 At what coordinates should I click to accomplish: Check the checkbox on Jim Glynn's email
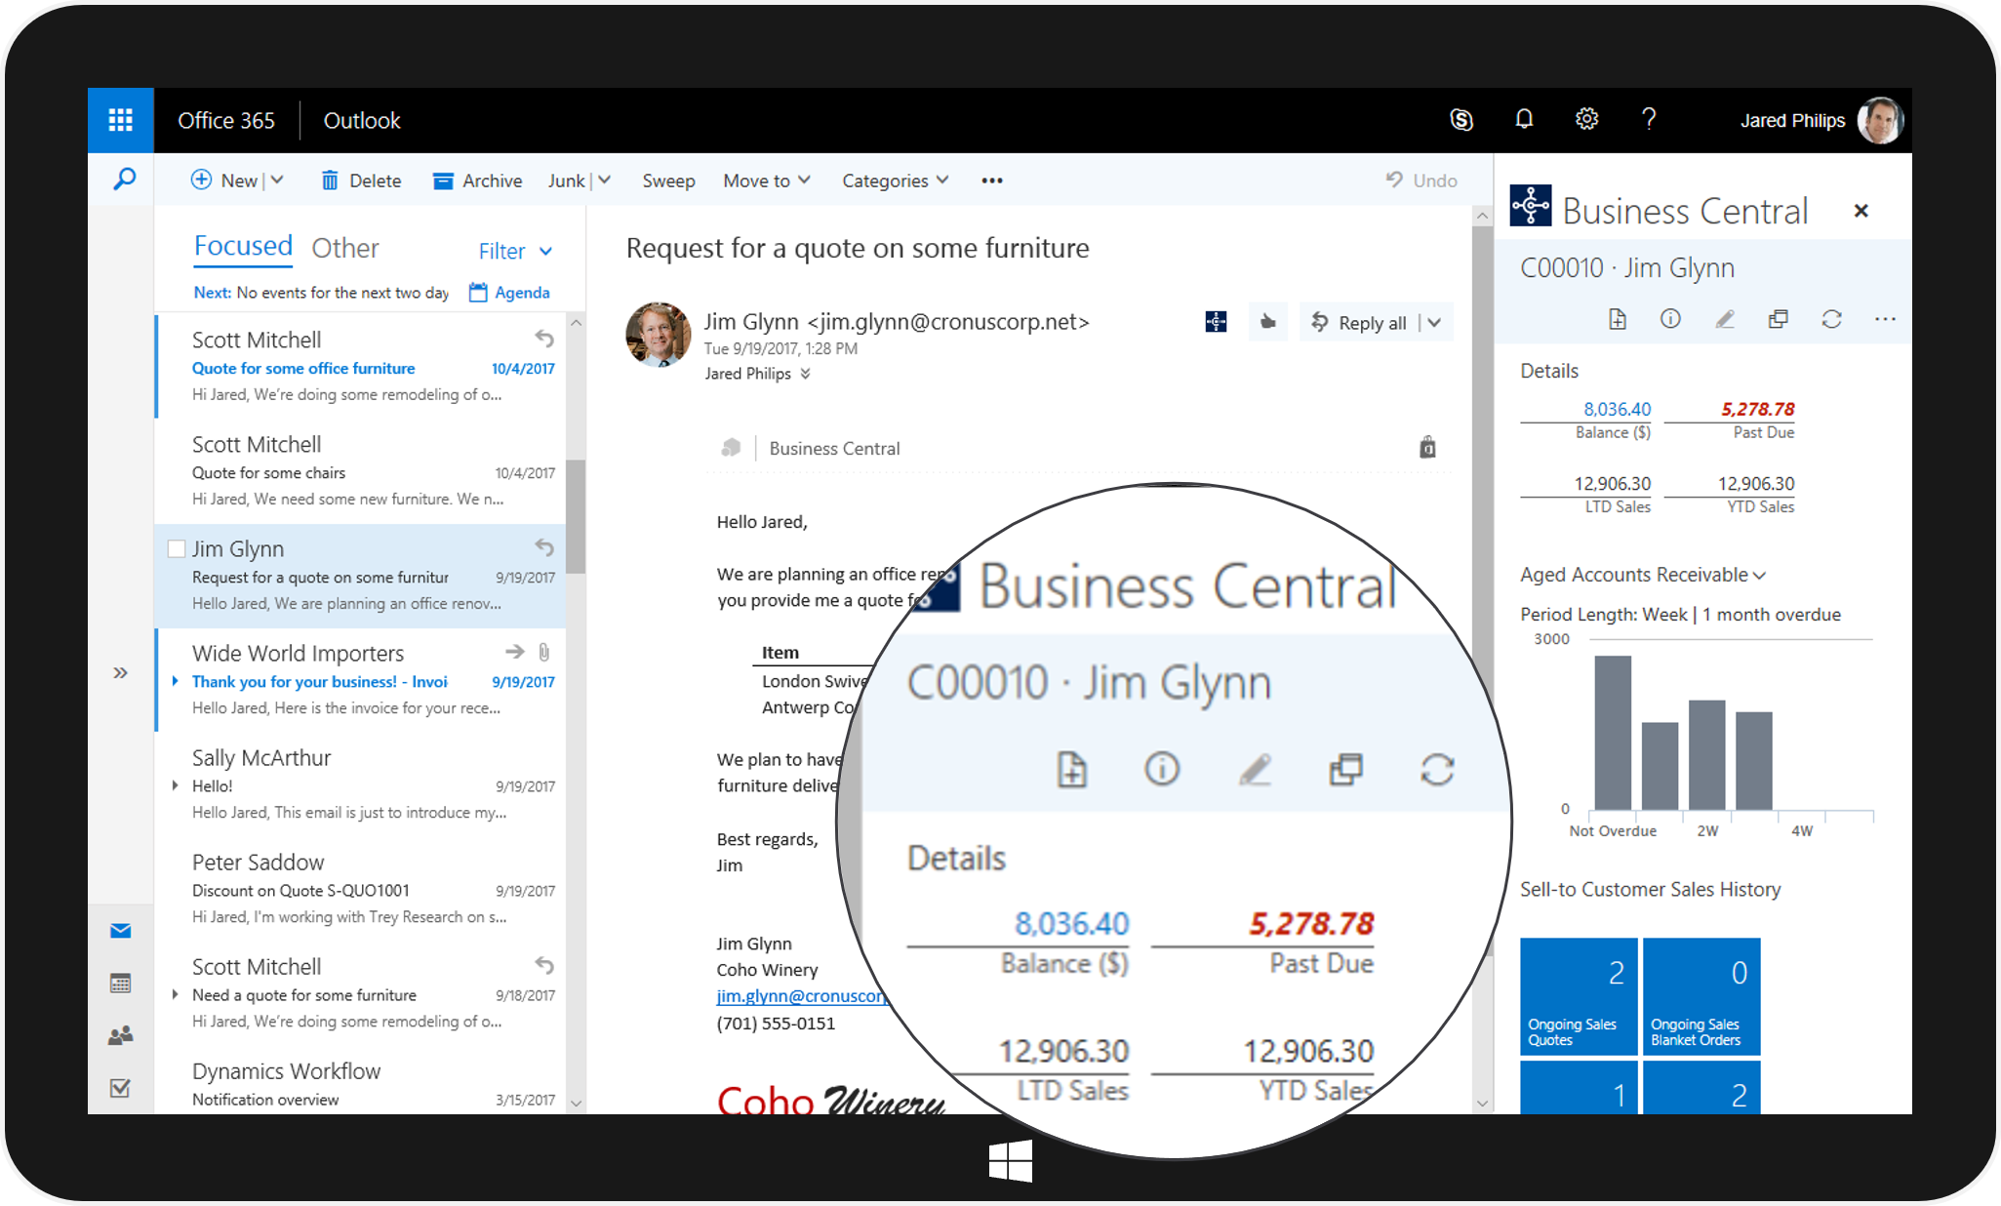(x=176, y=548)
